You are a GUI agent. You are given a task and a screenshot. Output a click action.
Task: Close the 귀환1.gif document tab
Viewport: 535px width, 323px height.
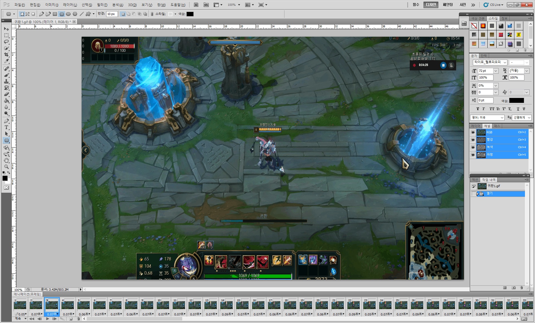[x=74, y=22]
